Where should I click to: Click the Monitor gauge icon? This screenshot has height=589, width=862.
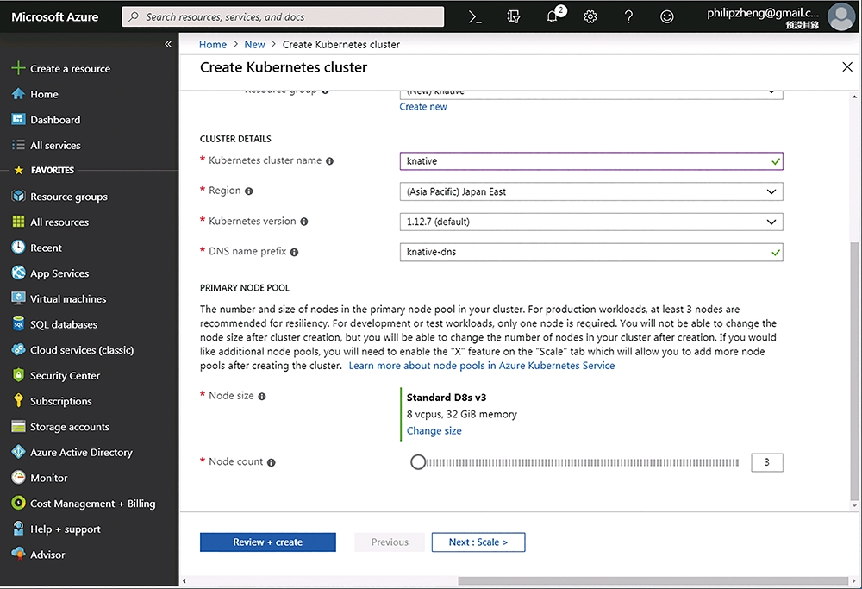click(18, 478)
